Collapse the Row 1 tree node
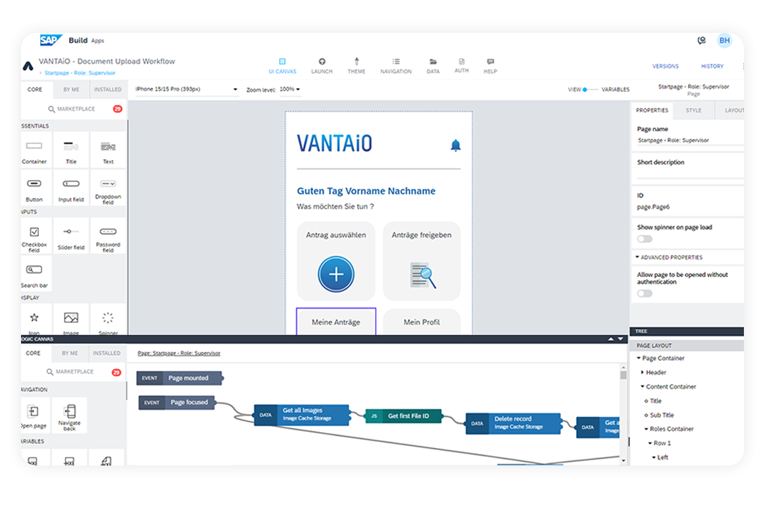 pos(650,443)
